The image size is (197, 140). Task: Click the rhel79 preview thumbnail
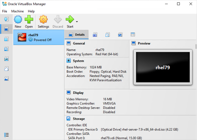(x=163, y=67)
